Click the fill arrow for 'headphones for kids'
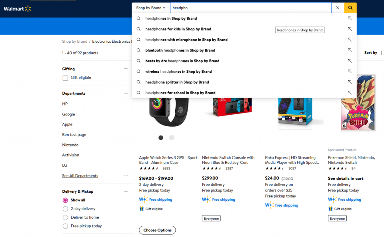 pyautogui.click(x=350, y=29)
